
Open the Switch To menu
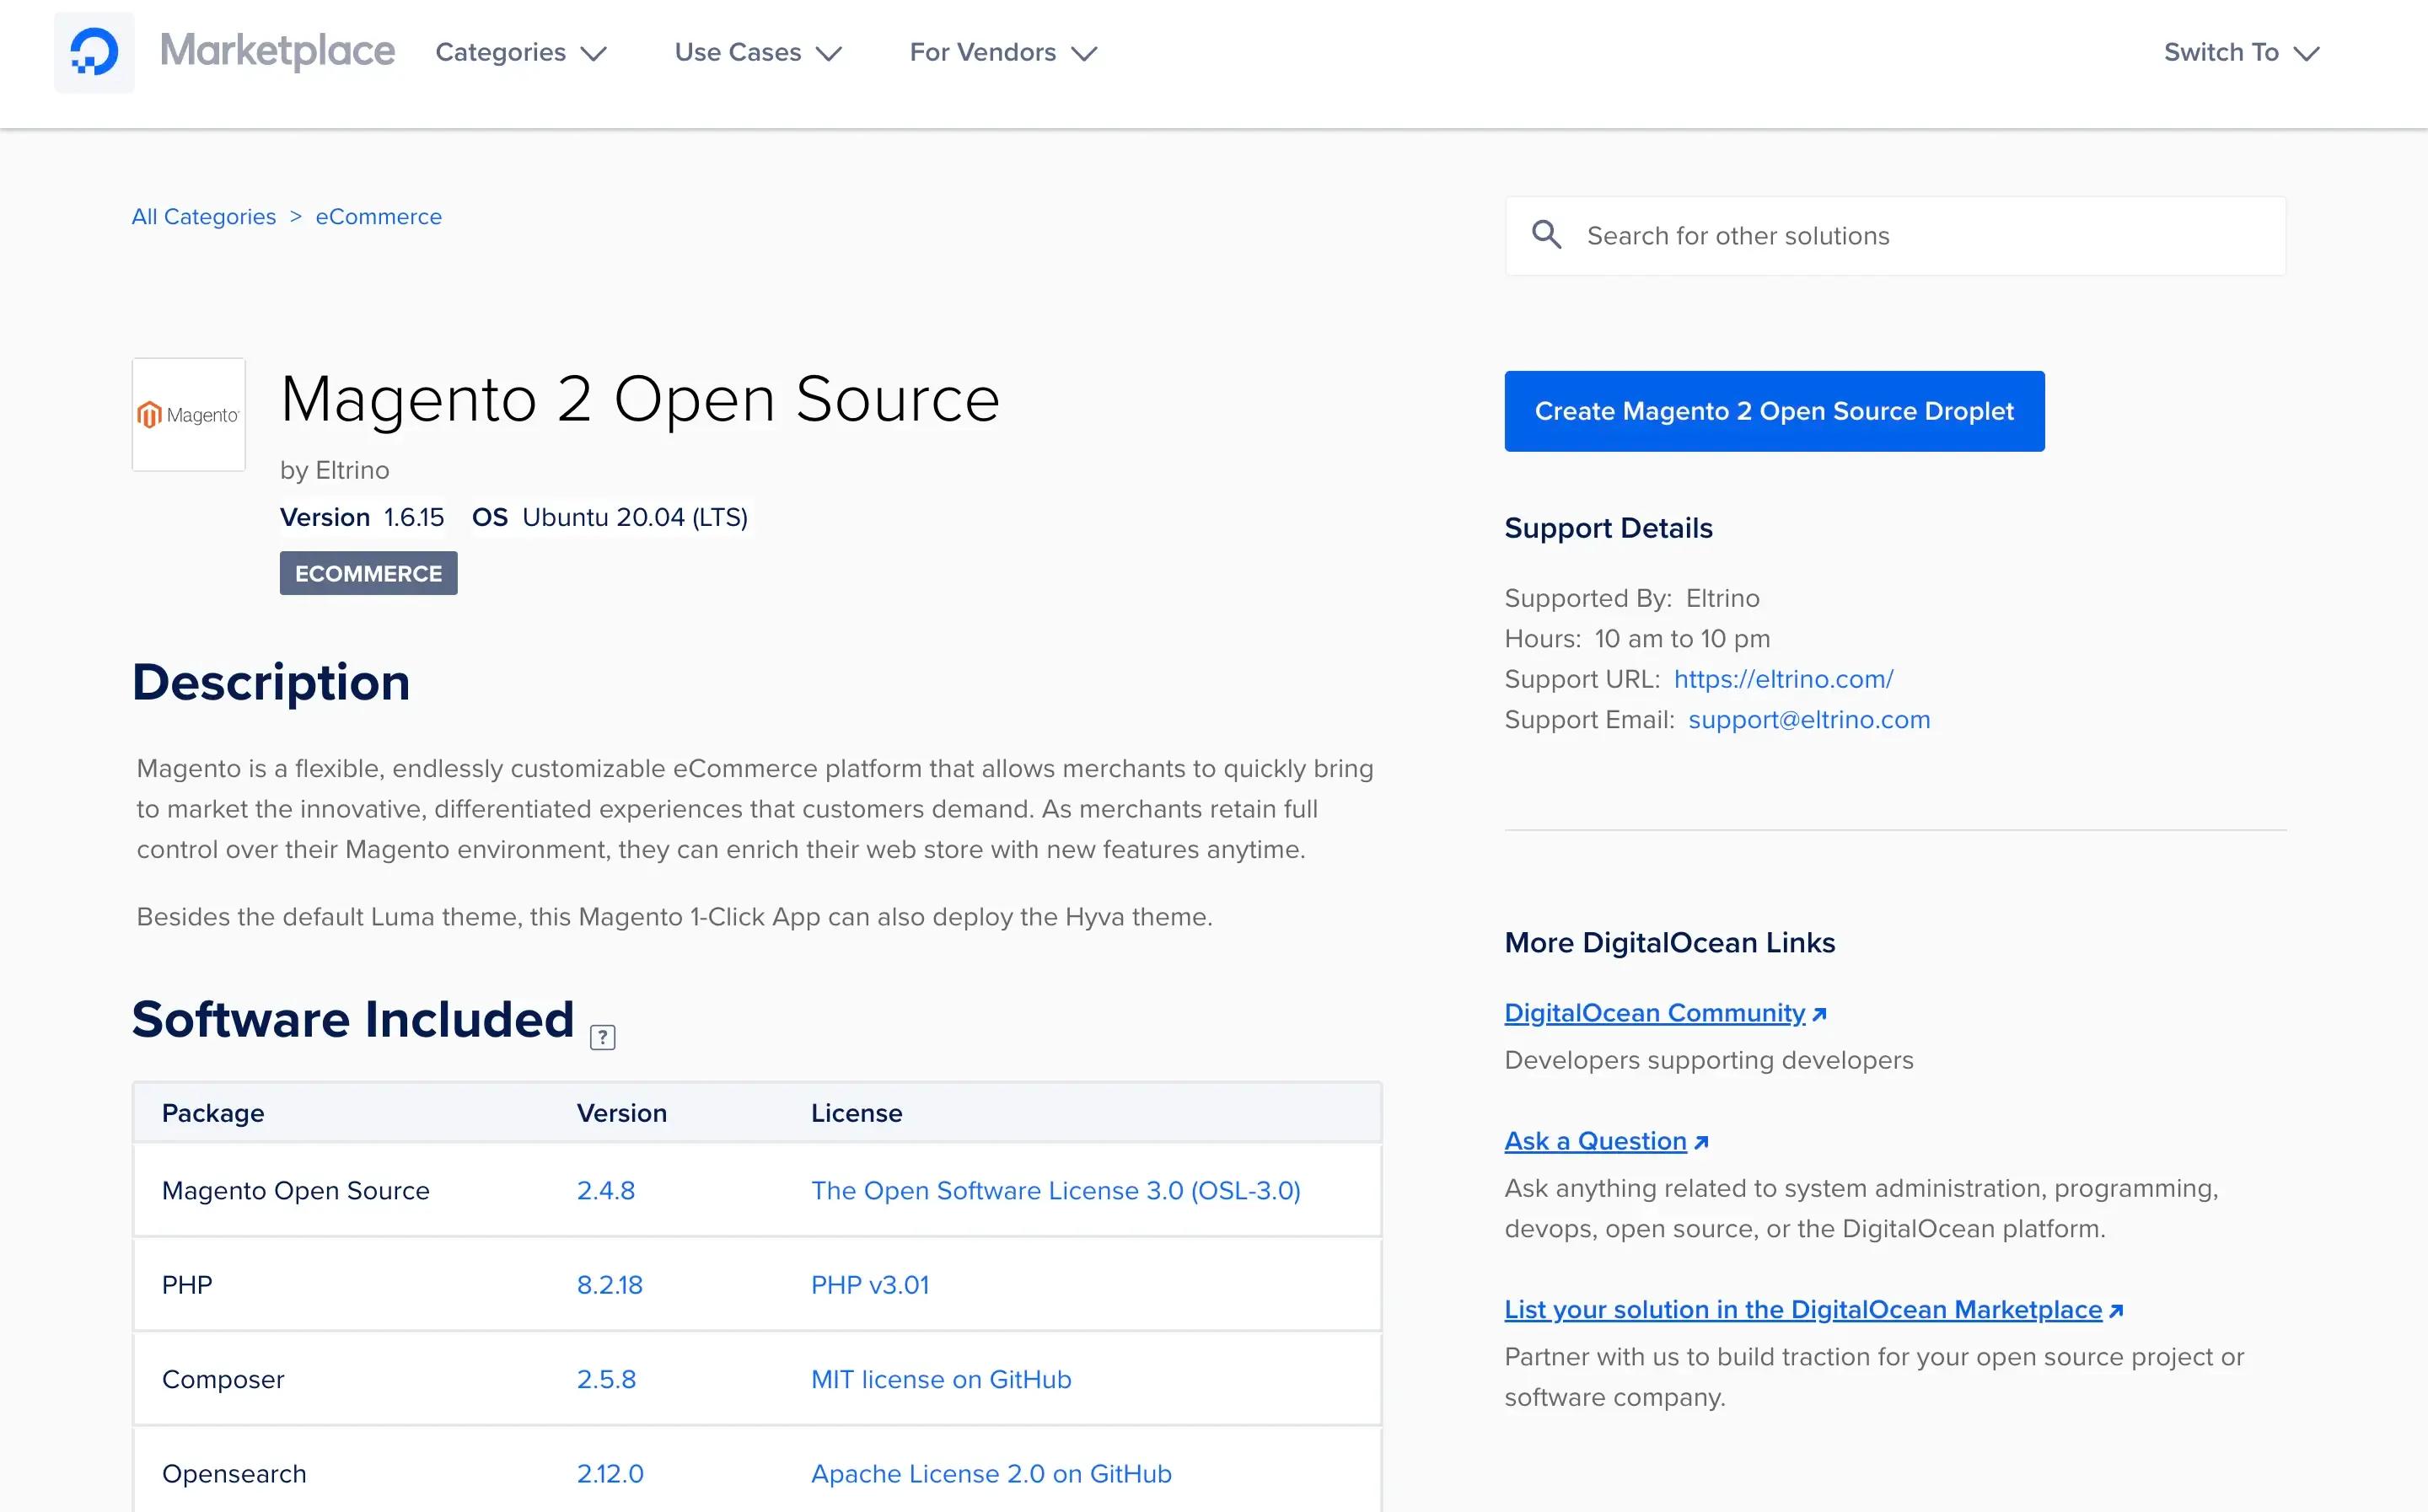[x=2240, y=52]
